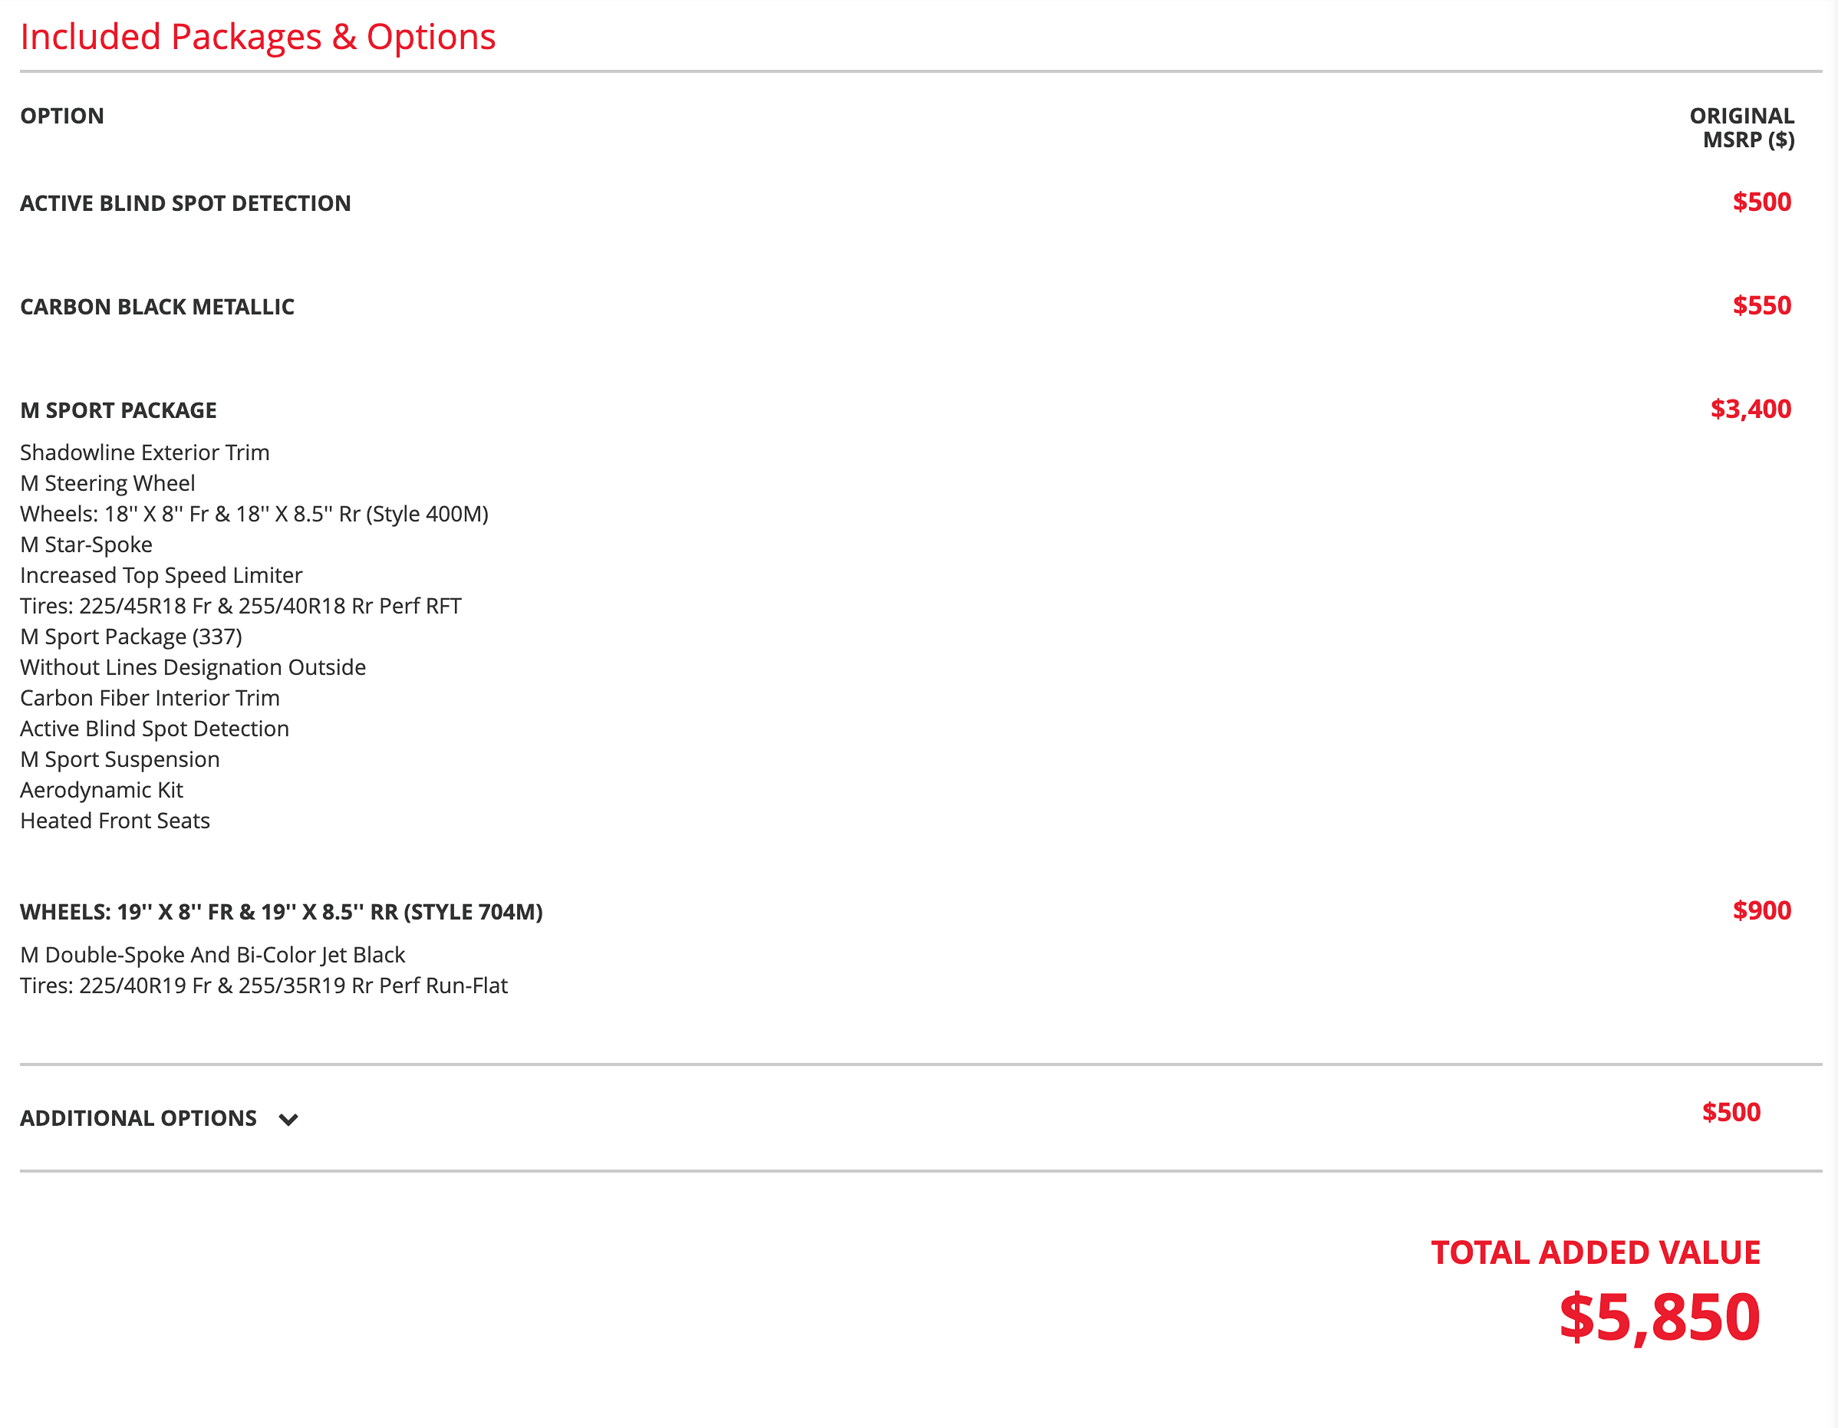Click the Additional Options label
Image resolution: width=1838 pixels, height=1428 pixels.
[x=138, y=1118]
